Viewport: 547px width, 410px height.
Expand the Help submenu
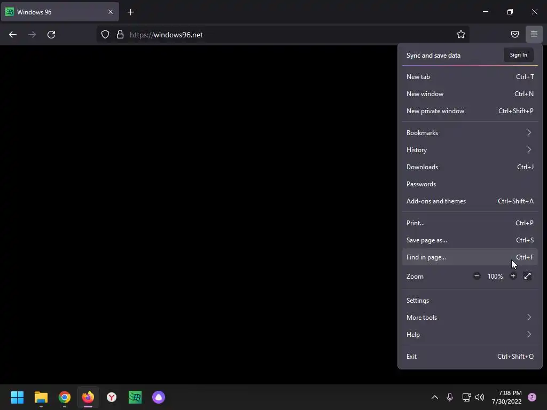click(x=470, y=335)
